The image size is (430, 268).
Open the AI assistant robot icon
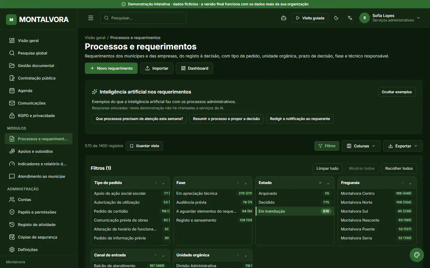(284, 18)
